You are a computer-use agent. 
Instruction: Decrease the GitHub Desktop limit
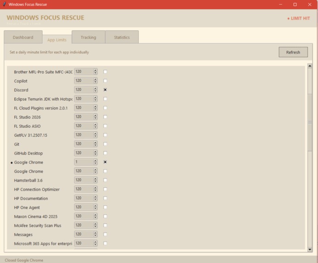tap(95, 154)
